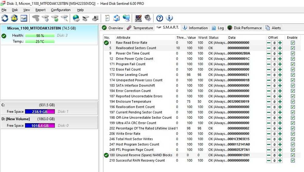The height and width of the screenshot is (172, 304).
Task: Select the D: [New Volume] partition
Action: [49, 122]
